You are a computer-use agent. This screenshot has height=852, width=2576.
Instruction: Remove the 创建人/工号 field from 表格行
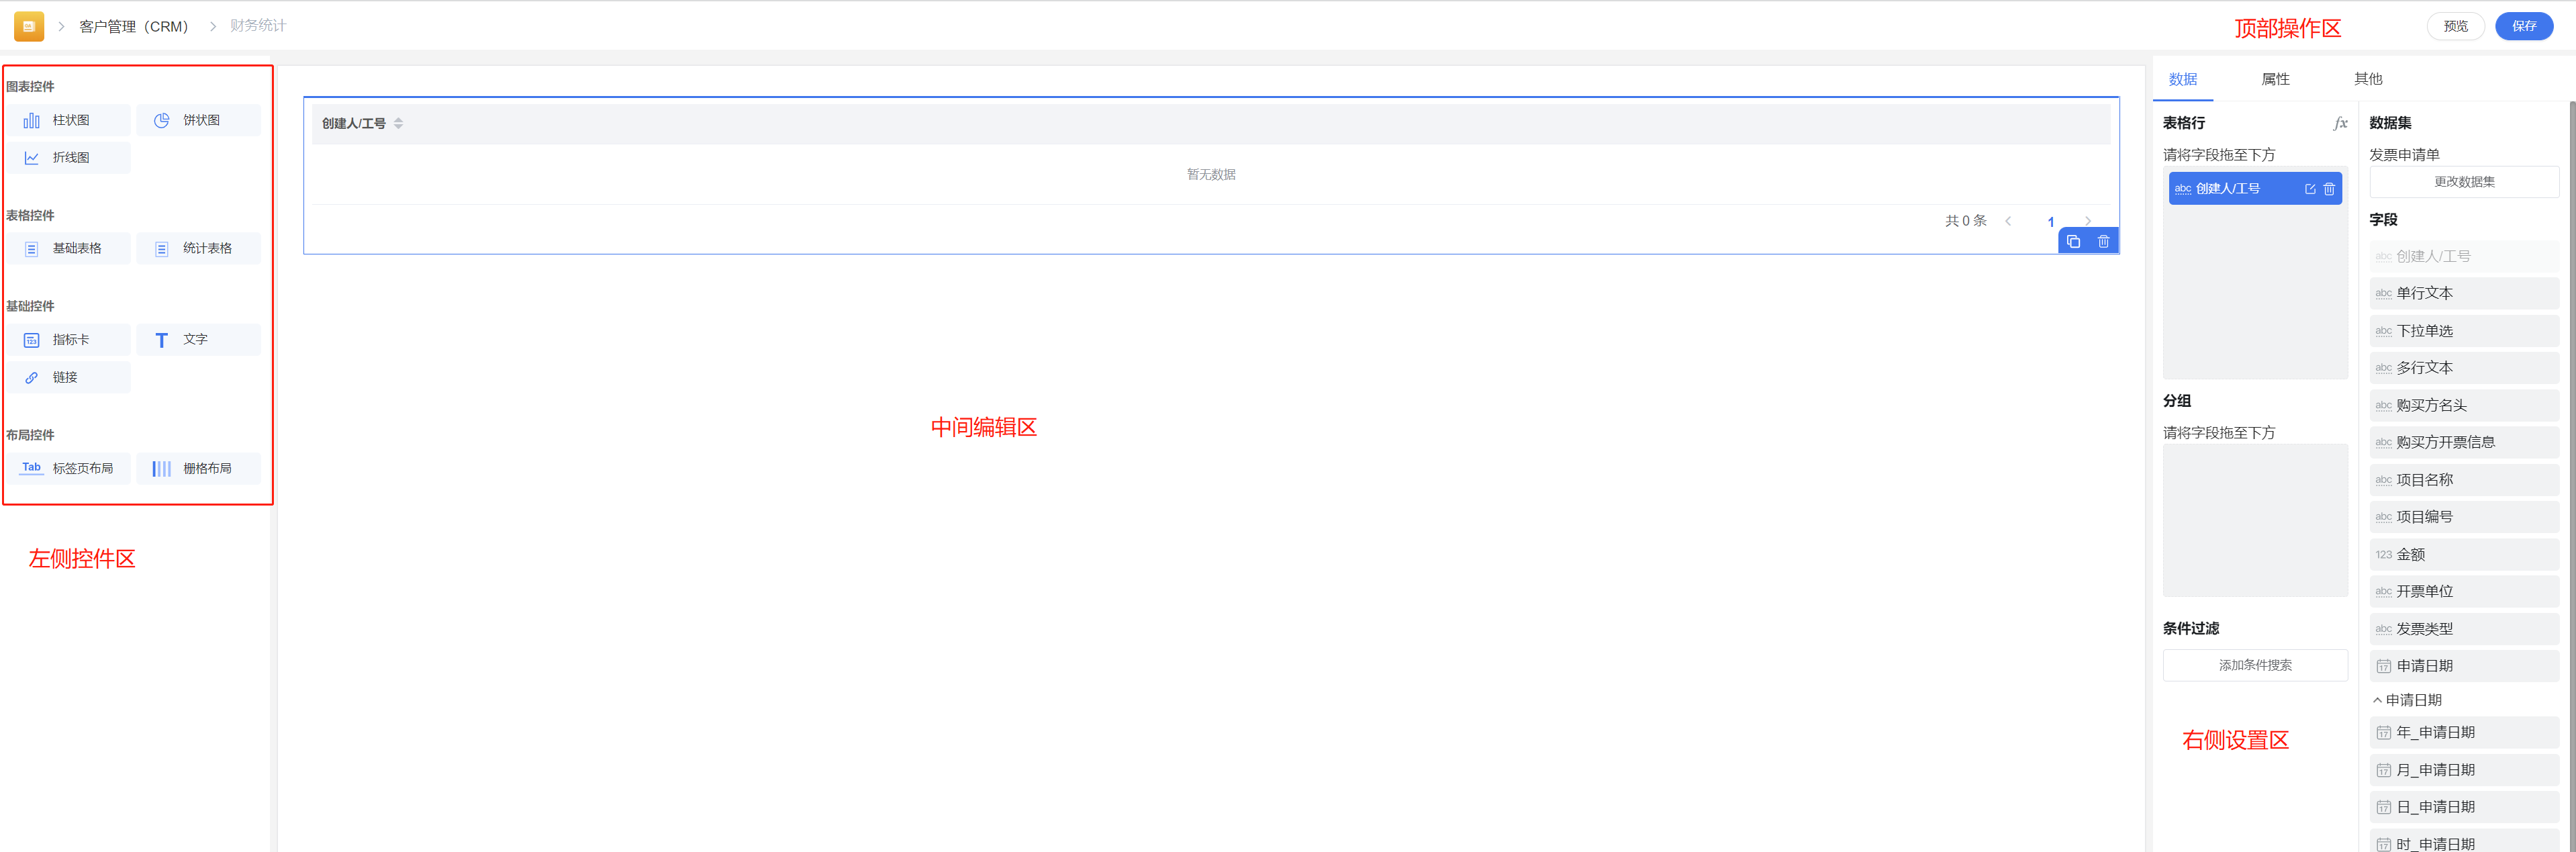(x=2329, y=189)
